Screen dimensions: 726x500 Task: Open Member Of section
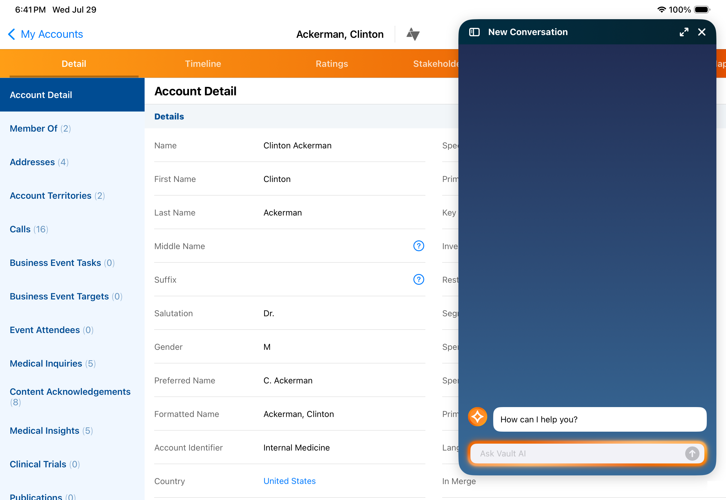(72, 128)
